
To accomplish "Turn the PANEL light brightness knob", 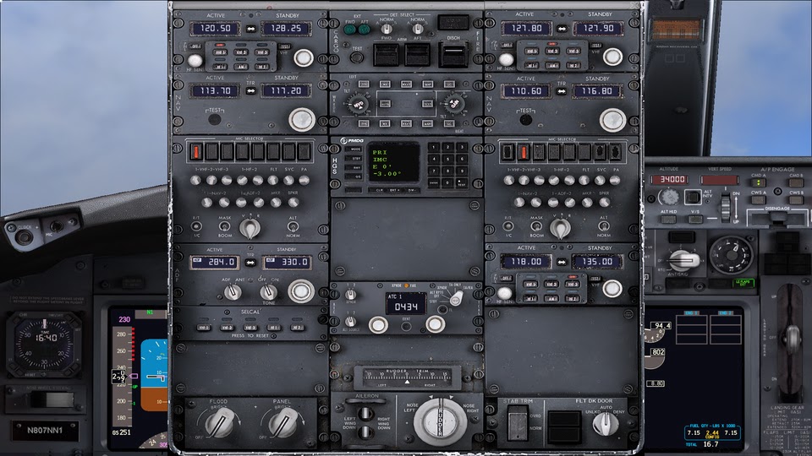I will (x=283, y=423).
